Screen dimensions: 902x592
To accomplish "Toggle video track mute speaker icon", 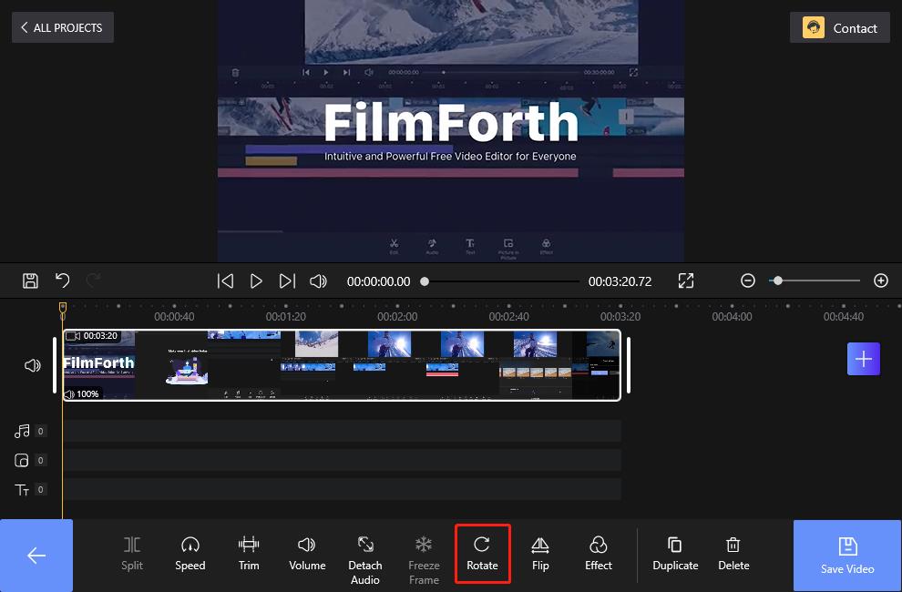I will pos(33,365).
